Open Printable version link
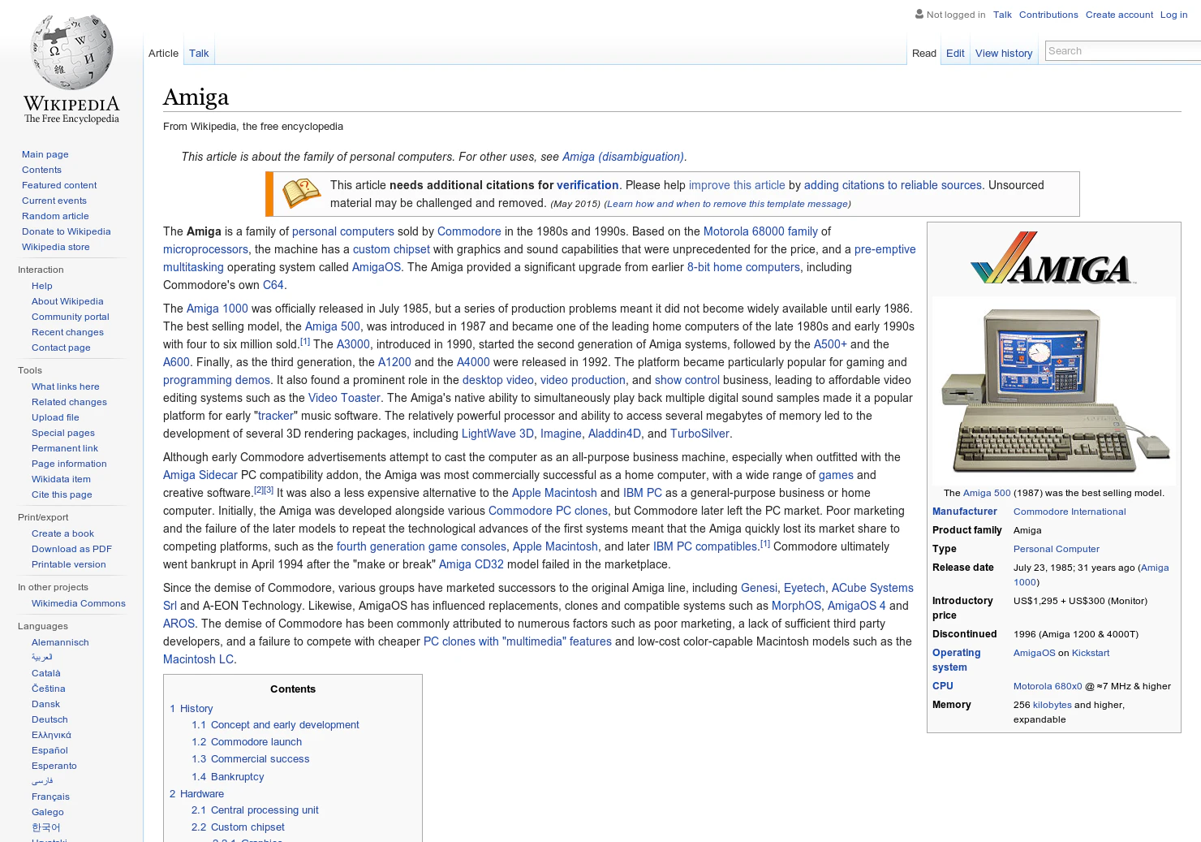The image size is (1201, 842). click(x=69, y=564)
